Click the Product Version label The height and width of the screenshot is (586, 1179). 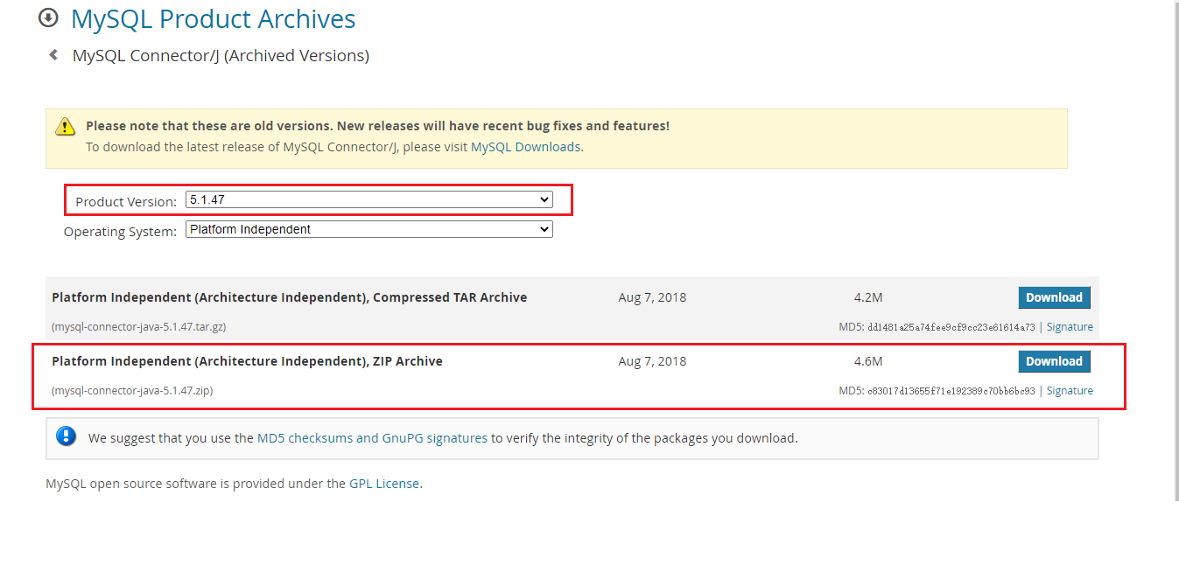click(126, 202)
